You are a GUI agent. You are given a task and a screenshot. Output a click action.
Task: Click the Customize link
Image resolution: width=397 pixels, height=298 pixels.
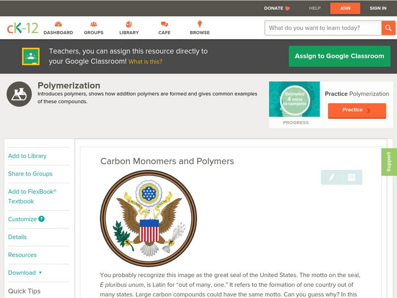click(22, 219)
